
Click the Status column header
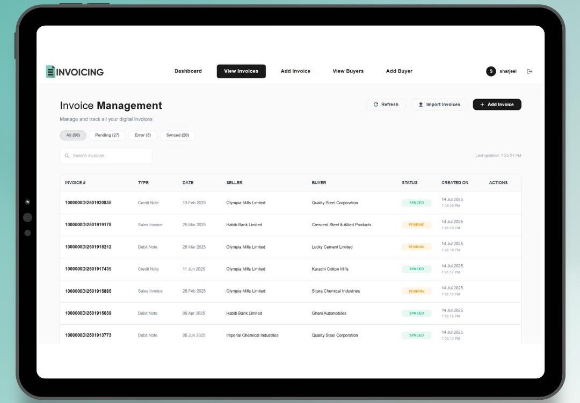click(409, 183)
